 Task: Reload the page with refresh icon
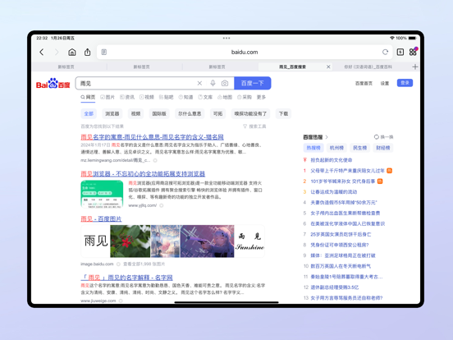(385, 52)
